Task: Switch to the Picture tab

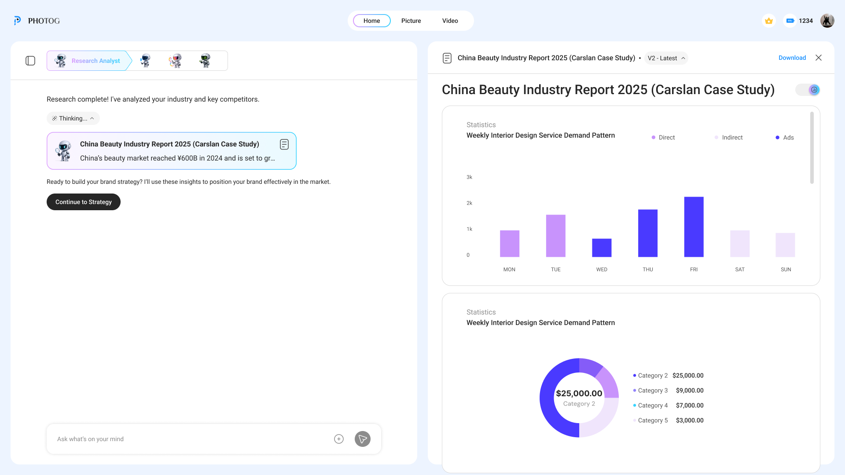Action: (x=411, y=21)
